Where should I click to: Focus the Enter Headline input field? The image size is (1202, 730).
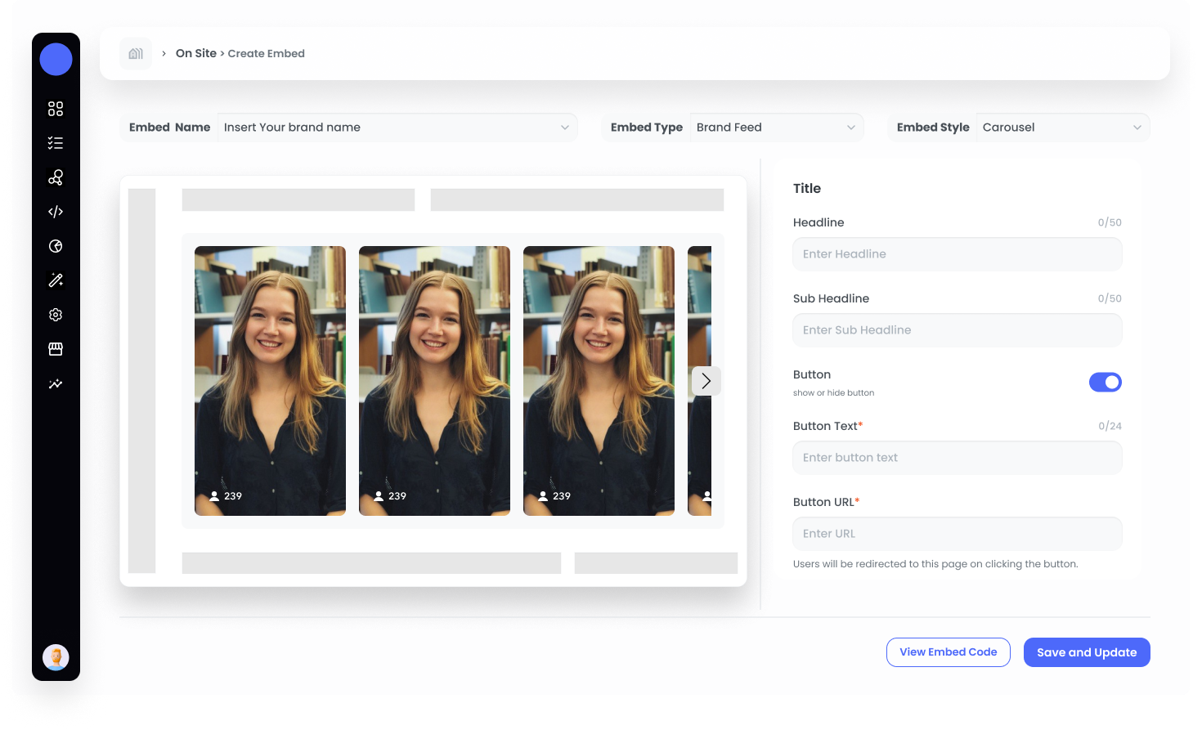[958, 254]
